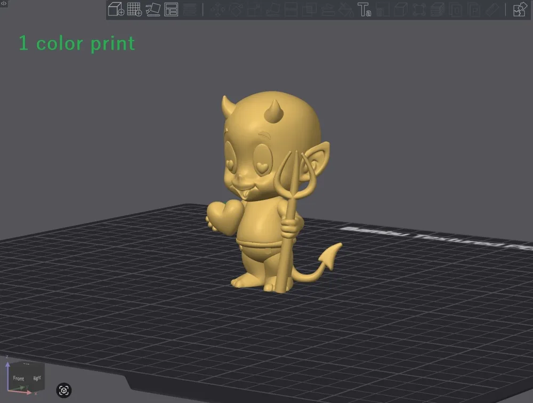This screenshot has height=403, width=533.
Task: Click the Add plate grid icon
Action: (x=134, y=9)
